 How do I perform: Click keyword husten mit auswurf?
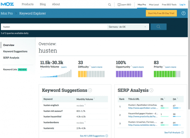click(x=53, y=111)
